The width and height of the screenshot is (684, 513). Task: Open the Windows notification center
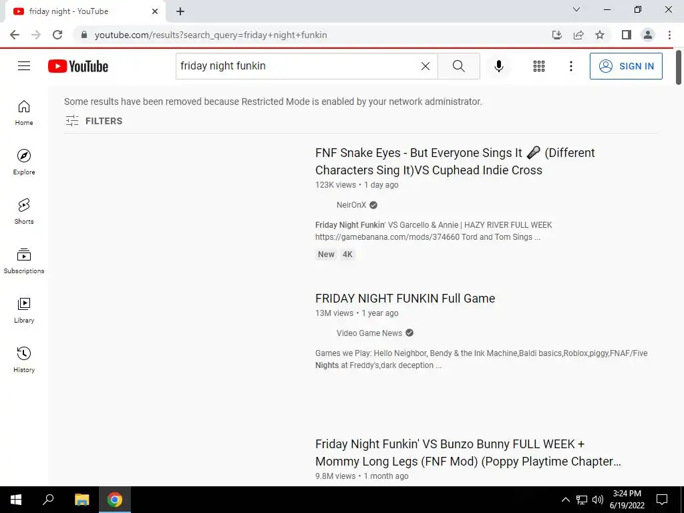pos(662,500)
